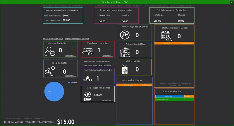
Task: Click Hora con más asistencias del día
Action: (97, 62)
